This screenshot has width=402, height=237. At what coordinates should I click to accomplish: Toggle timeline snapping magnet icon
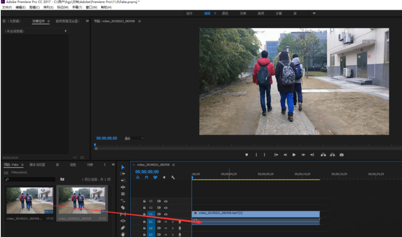(146, 177)
